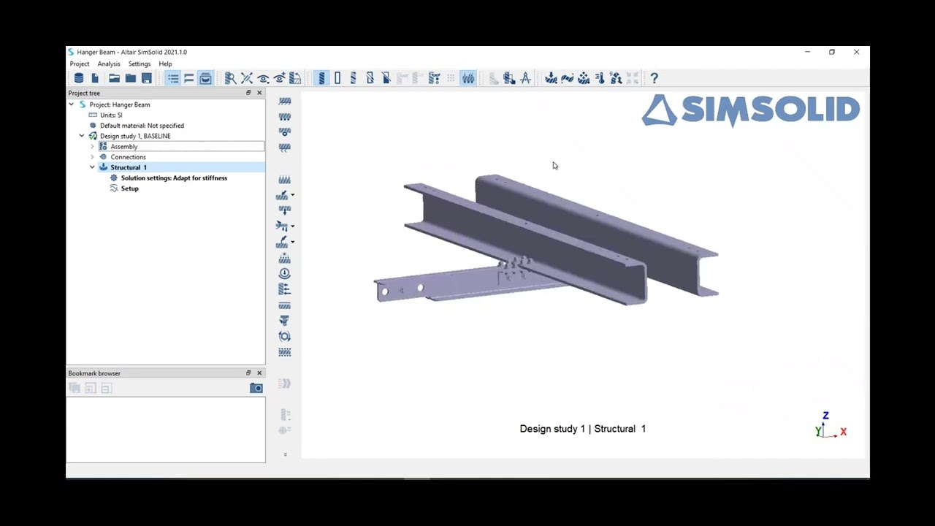Float the Bookmark browser panel

point(248,373)
